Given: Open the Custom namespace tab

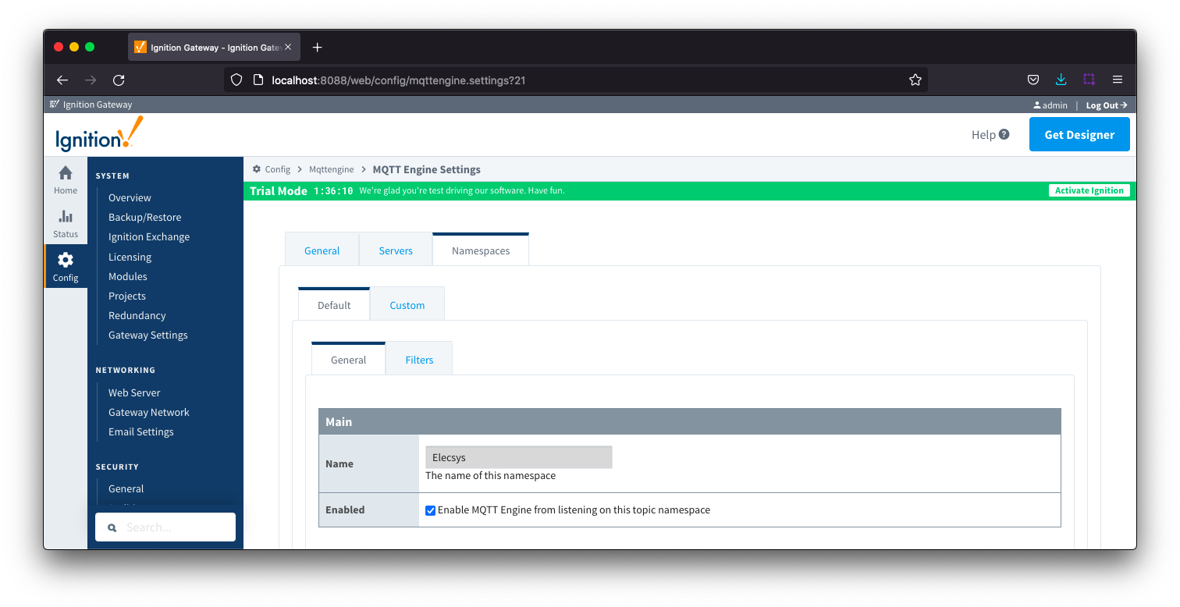Looking at the screenshot, I should tap(407, 305).
